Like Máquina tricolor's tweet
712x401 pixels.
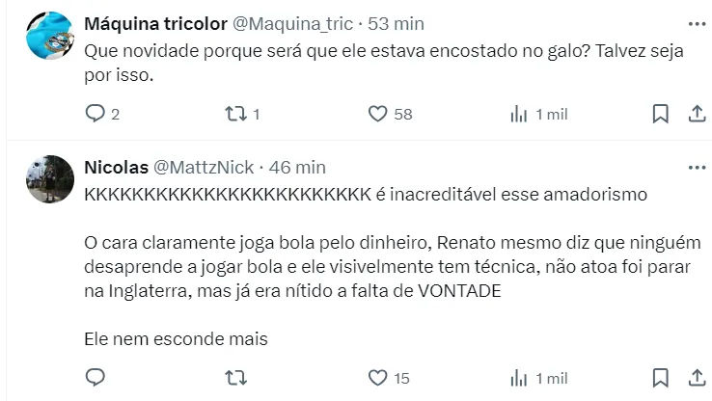coord(378,114)
